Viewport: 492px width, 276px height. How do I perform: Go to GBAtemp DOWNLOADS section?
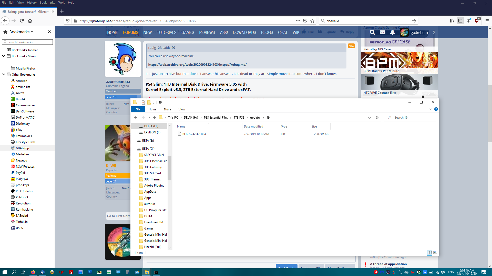pyautogui.click(x=244, y=32)
